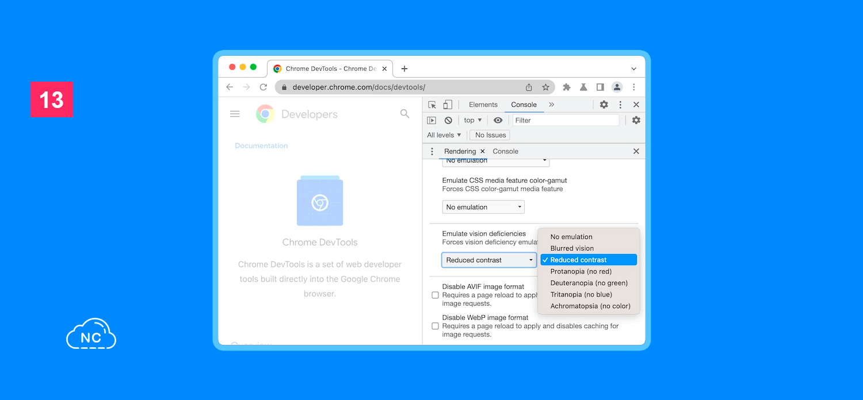Bookmark page with the star icon

(545, 87)
